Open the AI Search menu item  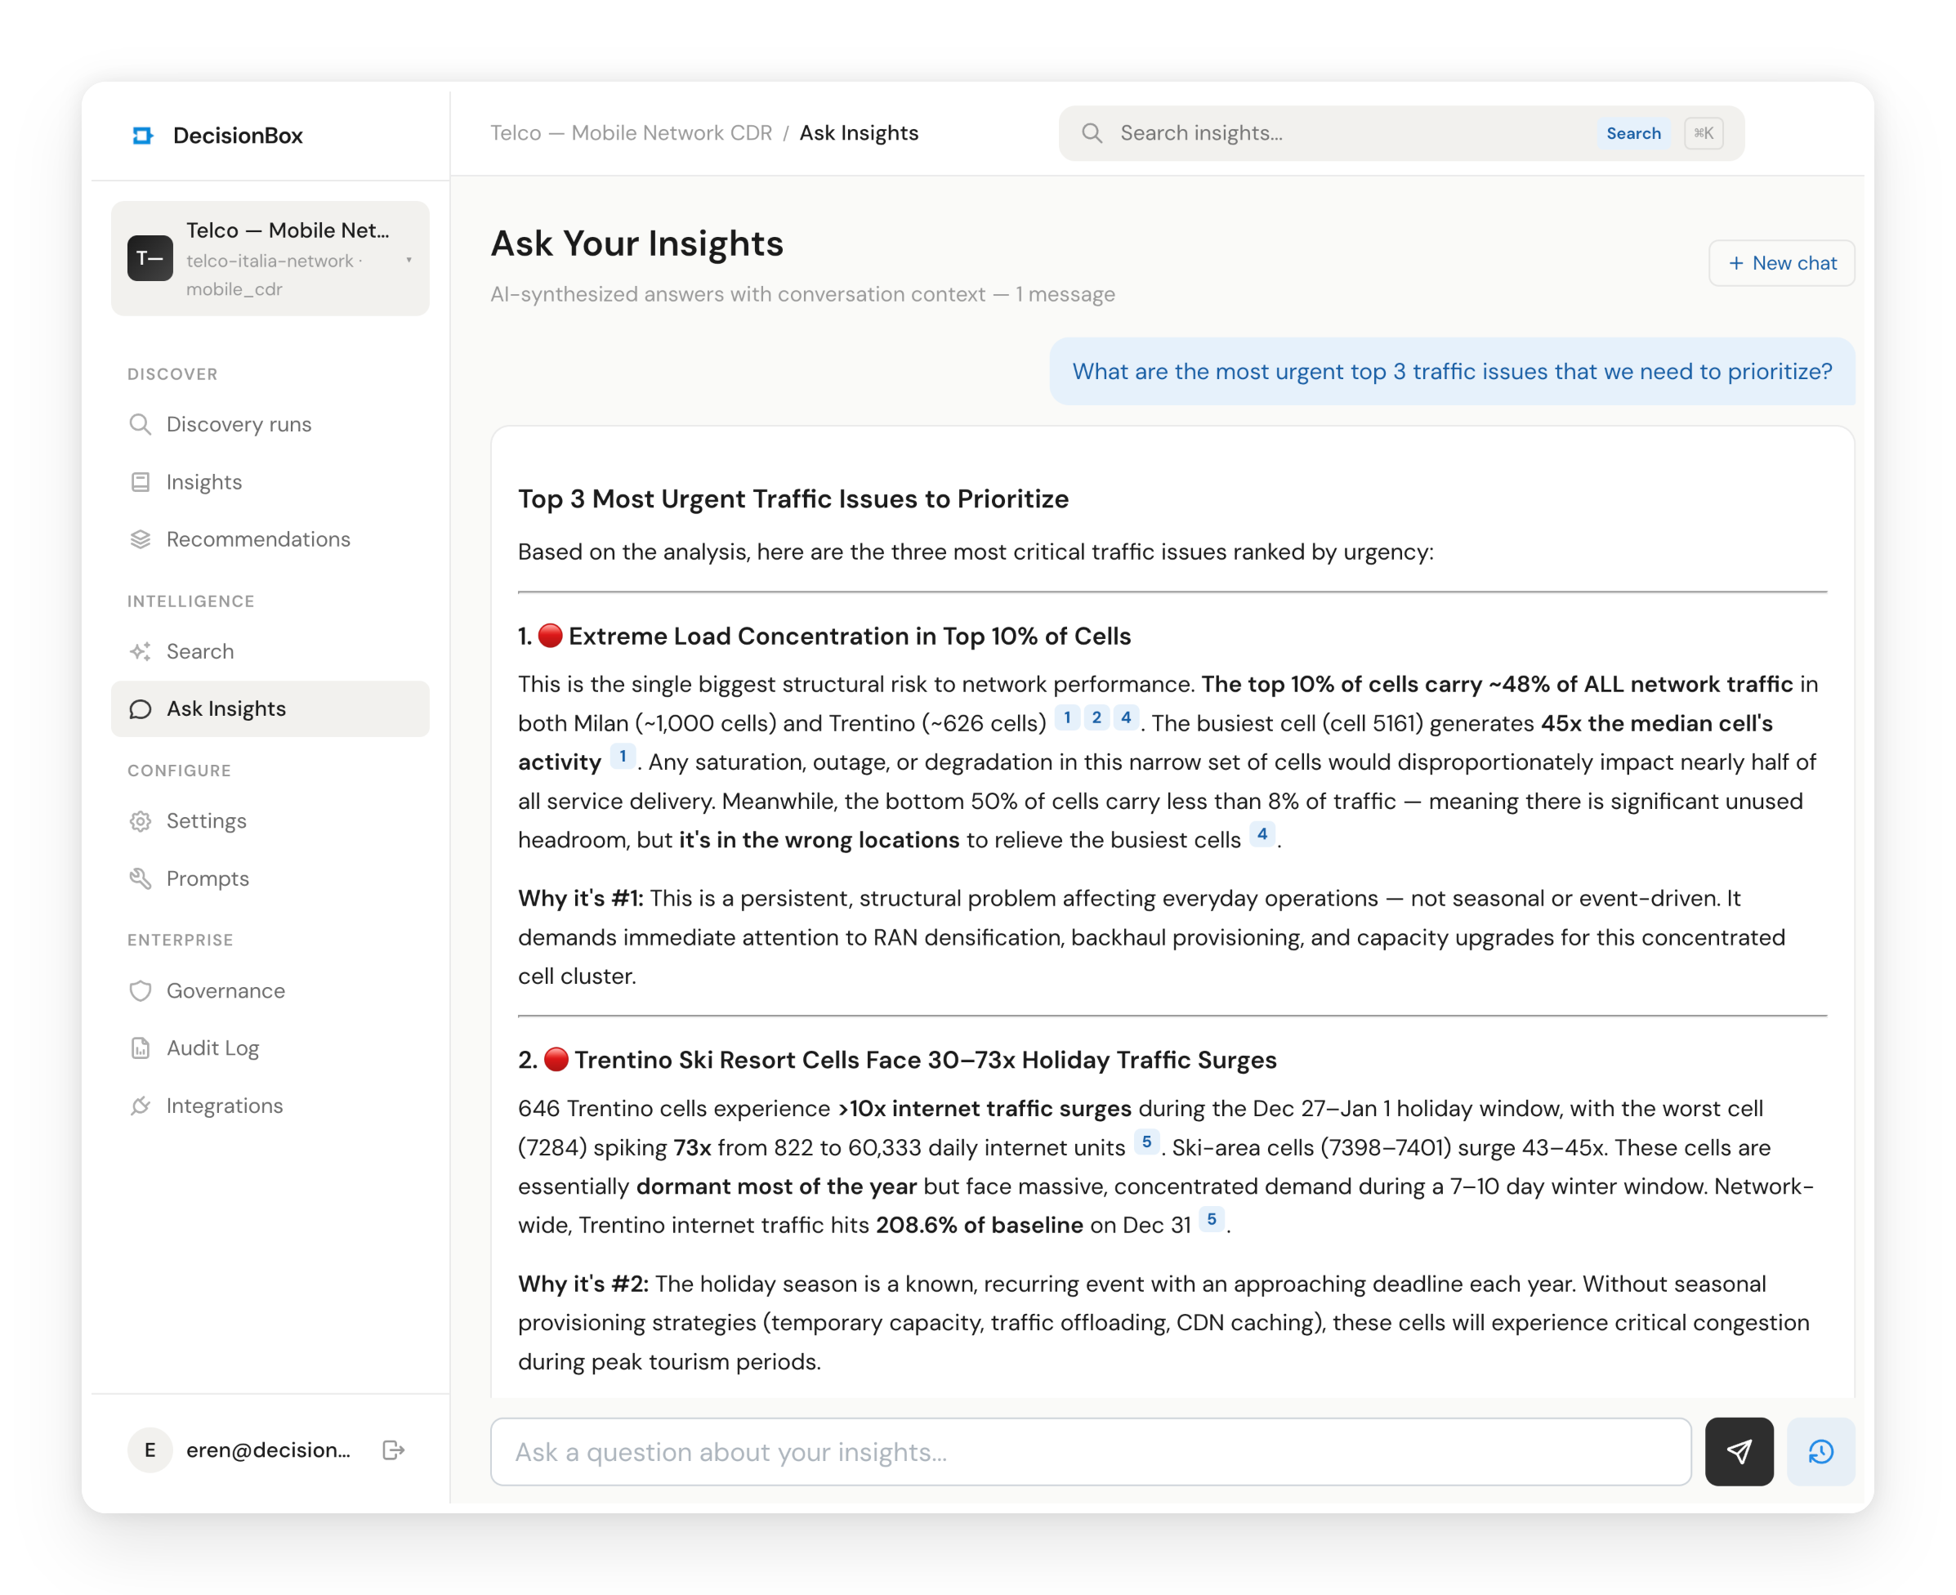(199, 651)
